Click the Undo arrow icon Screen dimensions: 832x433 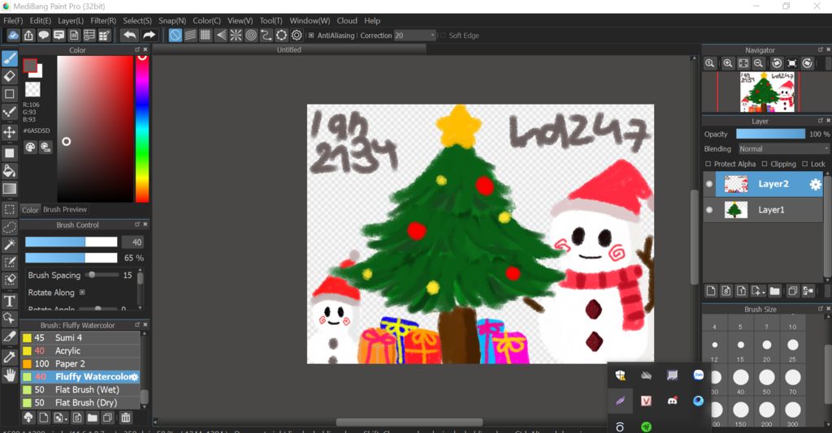click(x=129, y=36)
